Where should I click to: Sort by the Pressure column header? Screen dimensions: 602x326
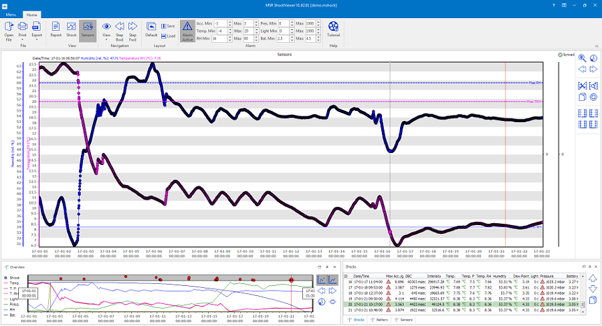click(553, 276)
